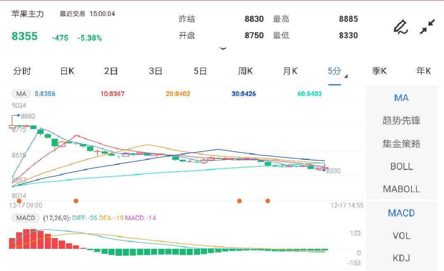Click the rightmost orange event marker

pos(268,201)
